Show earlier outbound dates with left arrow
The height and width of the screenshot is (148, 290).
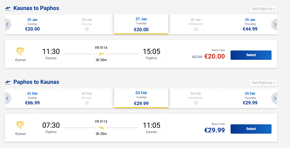point(7,25)
